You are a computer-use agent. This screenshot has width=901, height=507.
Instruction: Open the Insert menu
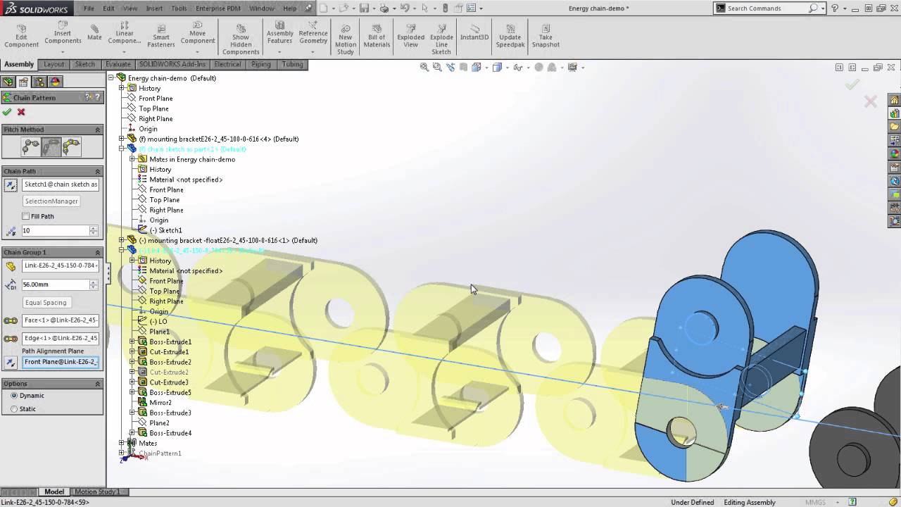[x=153, y=8]
